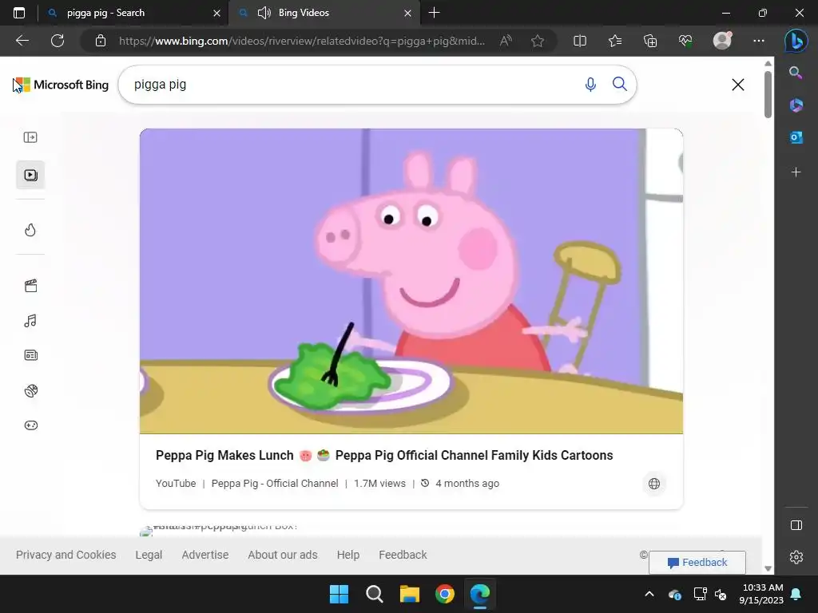818x613 pixels.
Task: Search by voice microphone icon
Action: point(590,85)
